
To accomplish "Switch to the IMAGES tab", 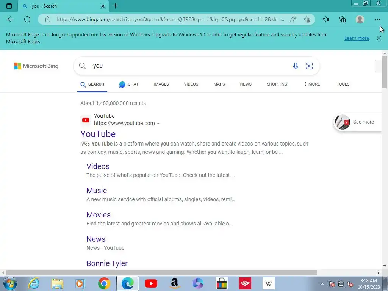I will 161,84.
